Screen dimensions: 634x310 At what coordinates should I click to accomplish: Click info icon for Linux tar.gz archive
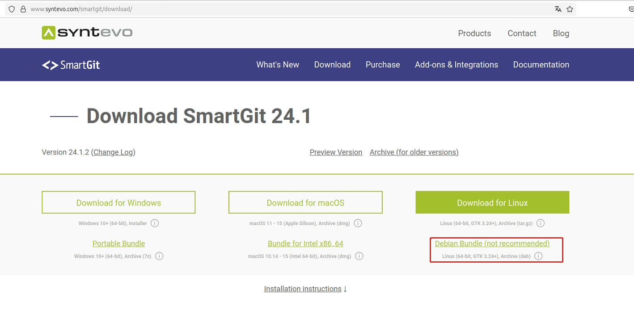[540, 223]
